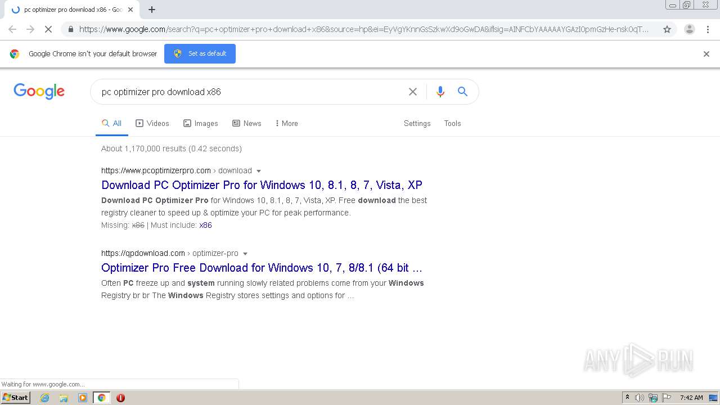Click the back navigation arrow
The image size is (720, 405).
click(12, 29)
